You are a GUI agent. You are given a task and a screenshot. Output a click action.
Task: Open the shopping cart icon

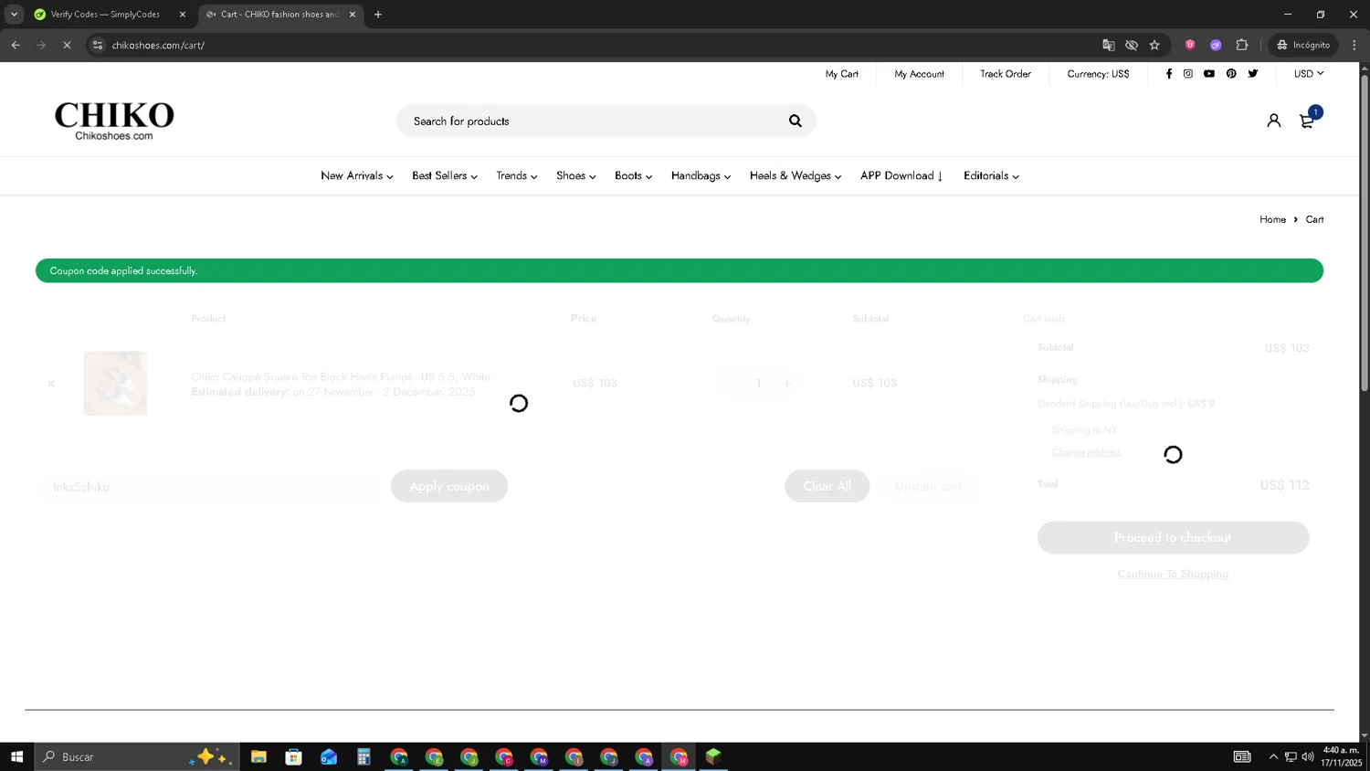pyautogui.click(x=1307, y=121)
